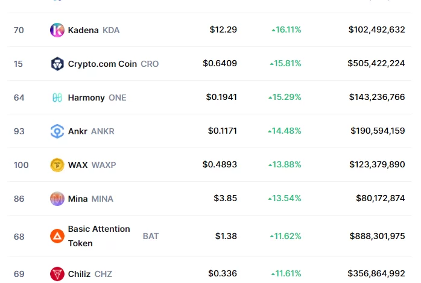Click rank number 100 in WAX row
421x283 pixels.
tap(21, 165)
